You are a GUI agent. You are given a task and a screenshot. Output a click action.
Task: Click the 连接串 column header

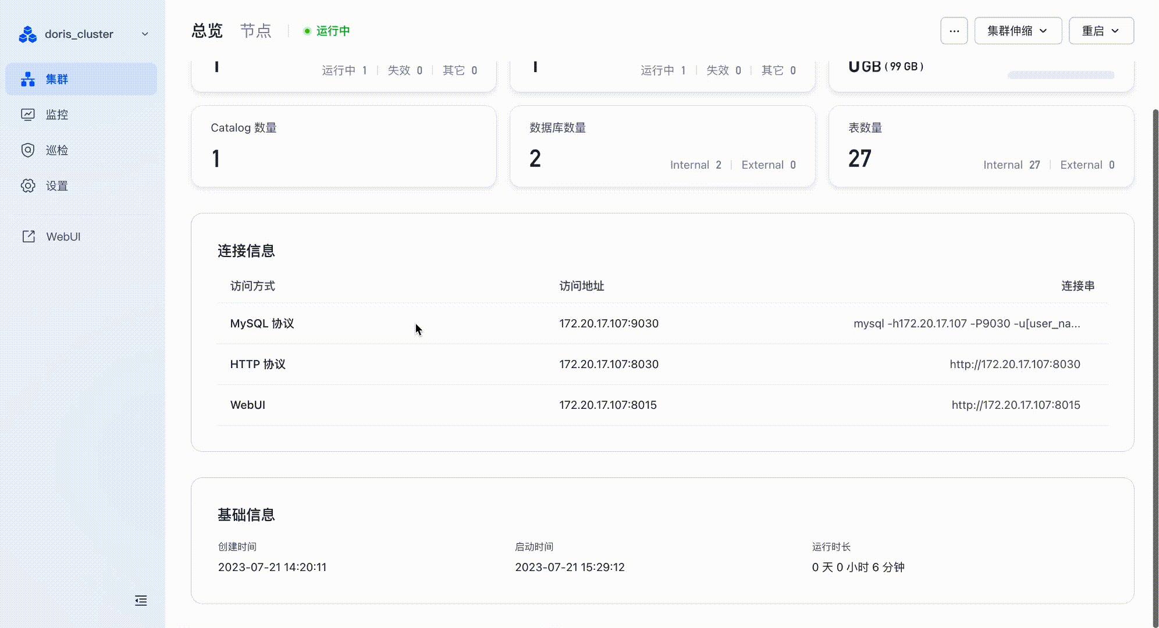point(1078,286)
